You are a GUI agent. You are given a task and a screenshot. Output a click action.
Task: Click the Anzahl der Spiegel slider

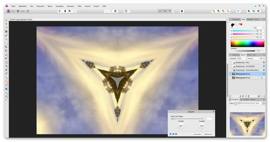tap(187, 119)
